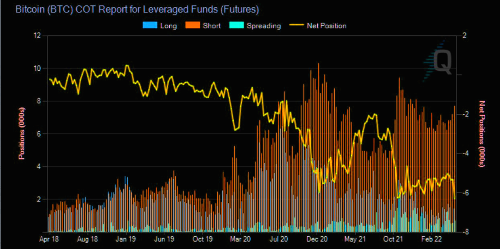500x249 pixels.
Task: Click the Apr 18 x-axis label
Action: click(x=49, y=239)
